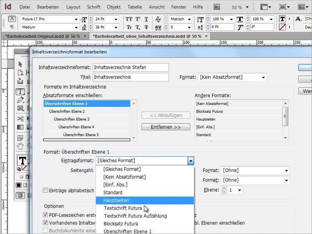Open the Bearbeiten menu
The image size is (312, 234).
48,7
